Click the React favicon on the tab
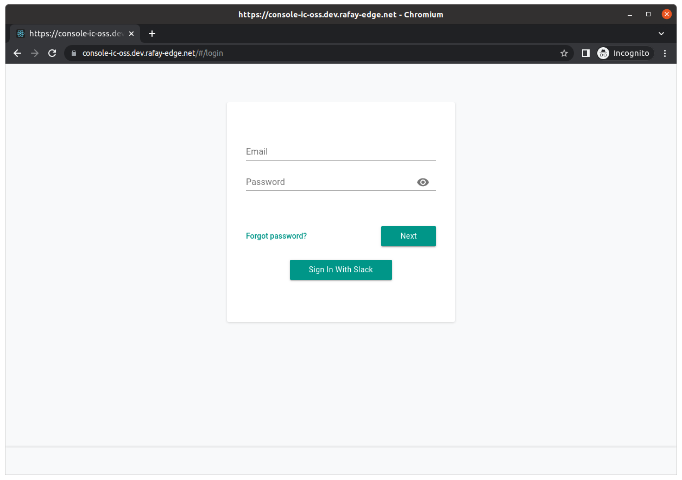 tap(21, 34)
